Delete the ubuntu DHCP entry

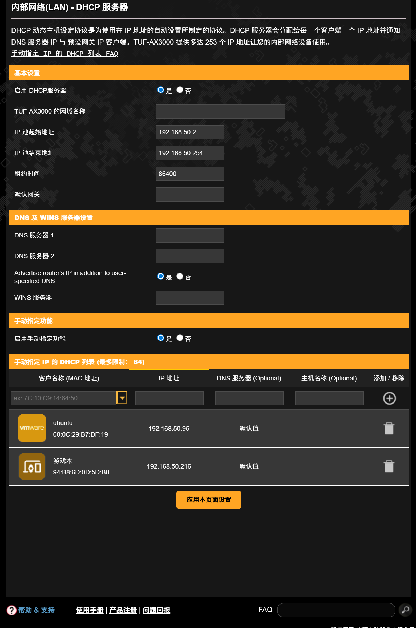(x=389, y=428)
